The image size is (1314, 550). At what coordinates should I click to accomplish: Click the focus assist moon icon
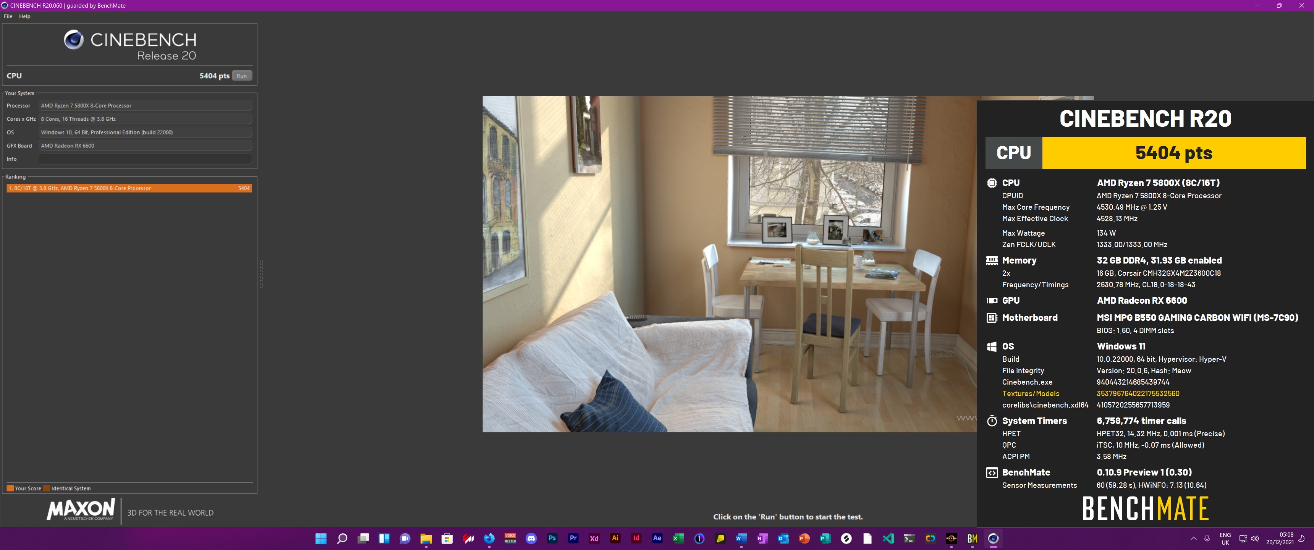1301,539
